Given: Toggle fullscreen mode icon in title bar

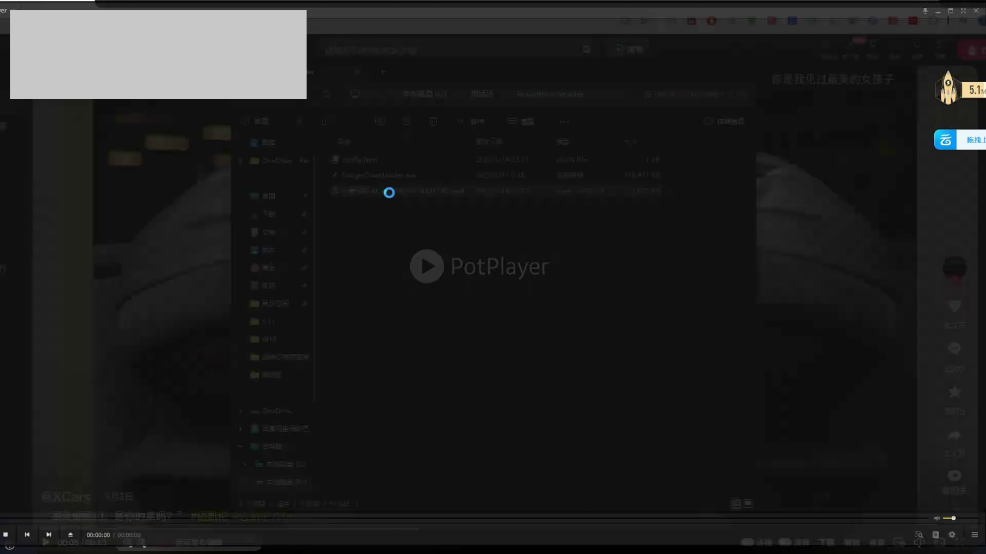Looking at the screenshot, I should [x=963, y=11].
